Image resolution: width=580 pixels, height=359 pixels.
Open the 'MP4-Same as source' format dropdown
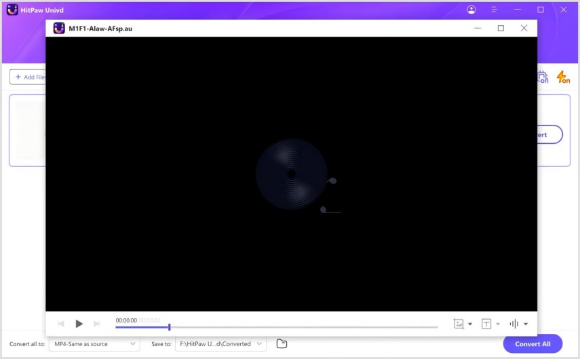[94, 344]
